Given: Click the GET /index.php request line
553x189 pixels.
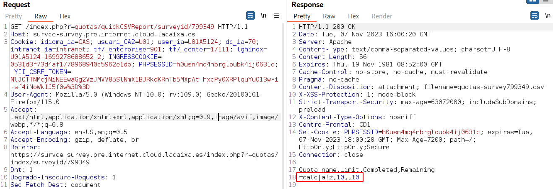Looking at the screenshot, I should coord(129,27).
